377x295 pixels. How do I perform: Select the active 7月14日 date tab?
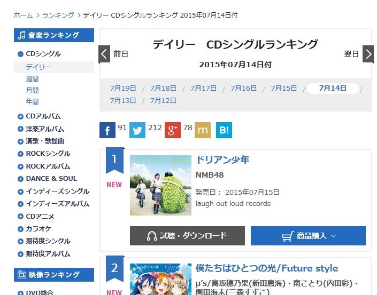click(x=333, y=88)
